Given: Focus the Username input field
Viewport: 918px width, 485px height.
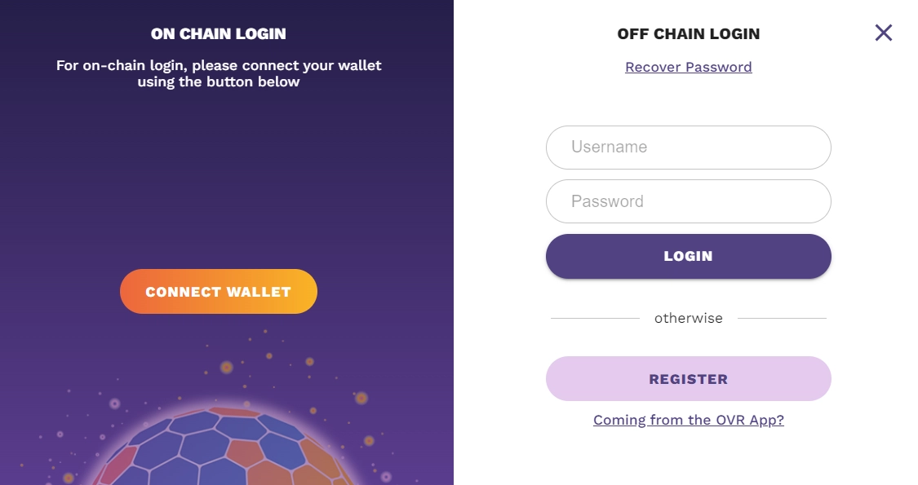Looking at the screenshot, I should point(688,148).
